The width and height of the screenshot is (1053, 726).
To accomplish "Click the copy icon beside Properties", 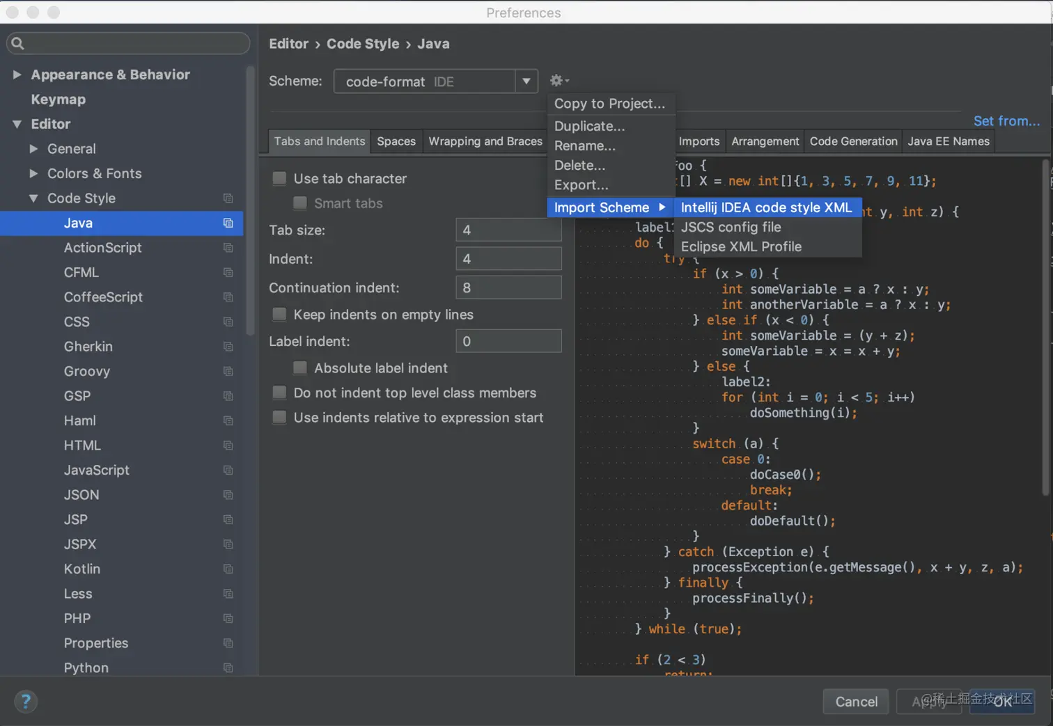I will click(228, 643).
